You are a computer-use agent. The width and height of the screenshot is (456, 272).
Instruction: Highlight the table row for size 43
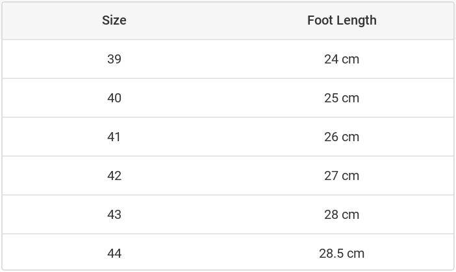(227, 214)
